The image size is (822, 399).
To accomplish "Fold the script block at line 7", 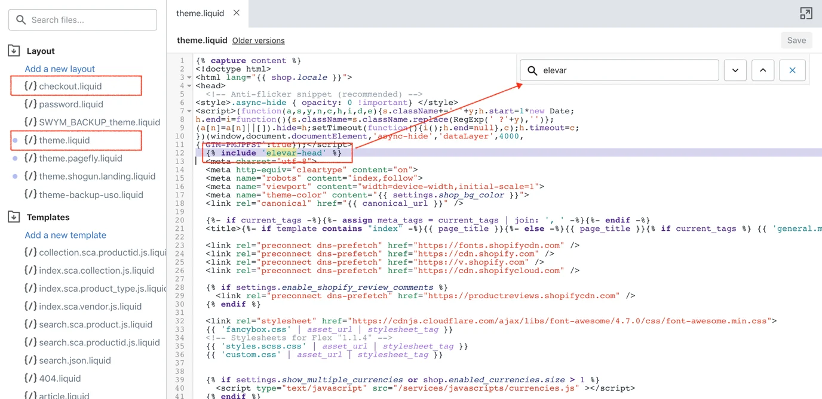I will point(189,111).
